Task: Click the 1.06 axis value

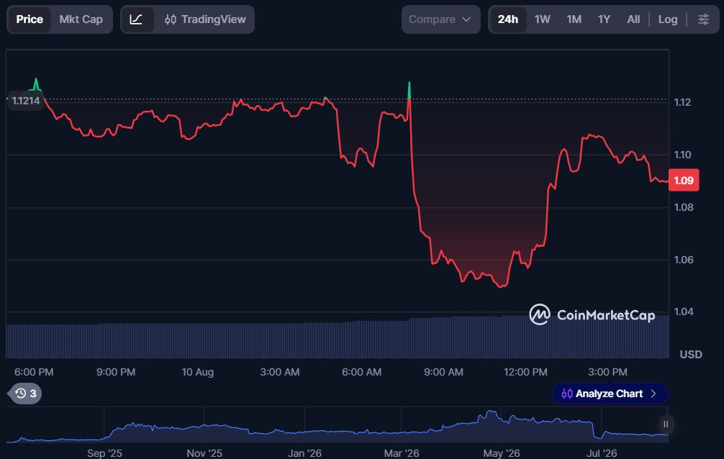Action: pyautogui.click(x=684, y=260)
